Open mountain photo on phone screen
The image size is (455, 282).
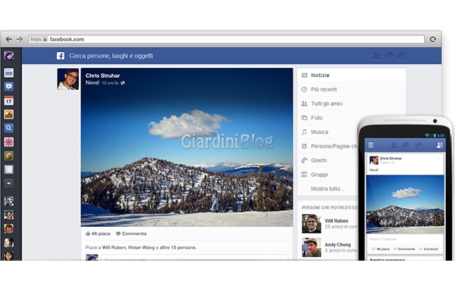click(x=405, y=204)
